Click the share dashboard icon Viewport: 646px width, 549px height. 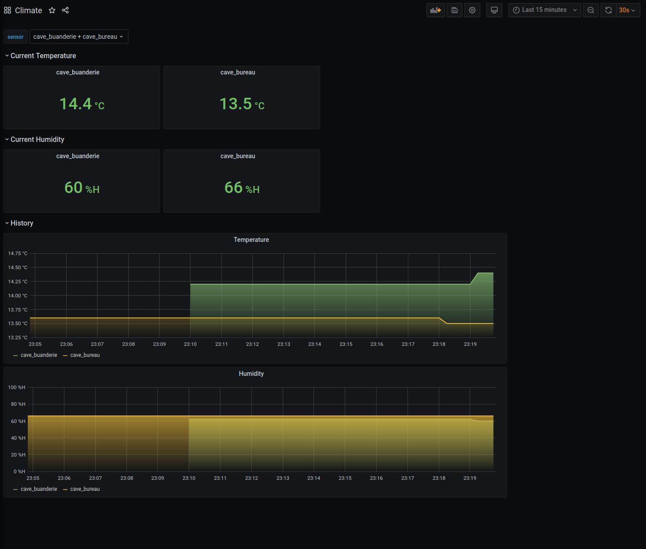[65, 10]
